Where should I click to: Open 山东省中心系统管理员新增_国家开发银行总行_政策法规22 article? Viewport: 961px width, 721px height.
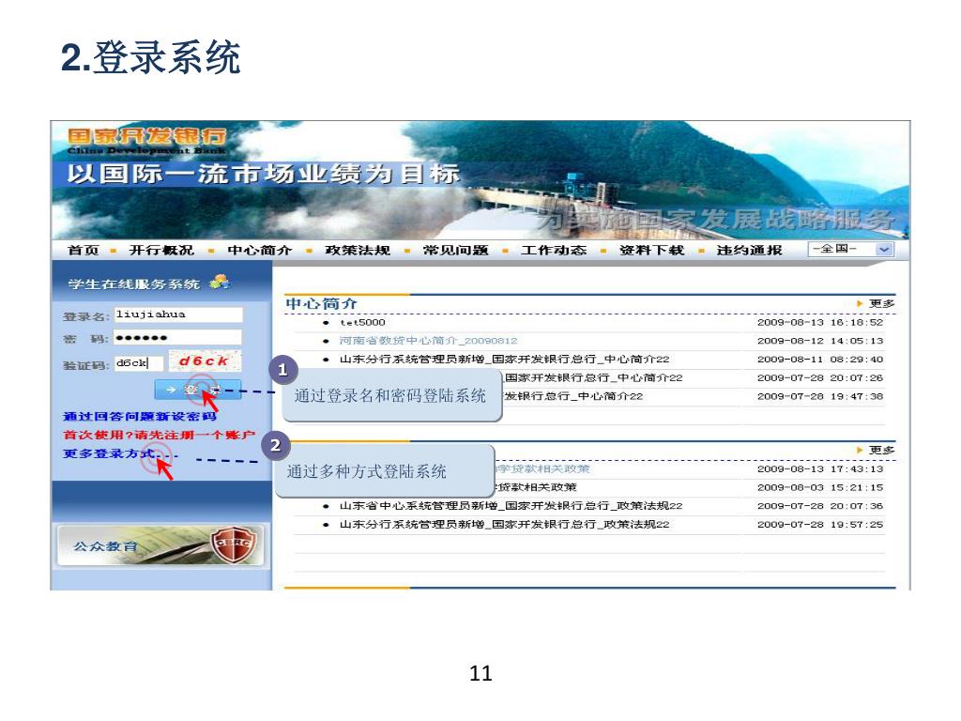pyautogui.click(x=511, y=506)
